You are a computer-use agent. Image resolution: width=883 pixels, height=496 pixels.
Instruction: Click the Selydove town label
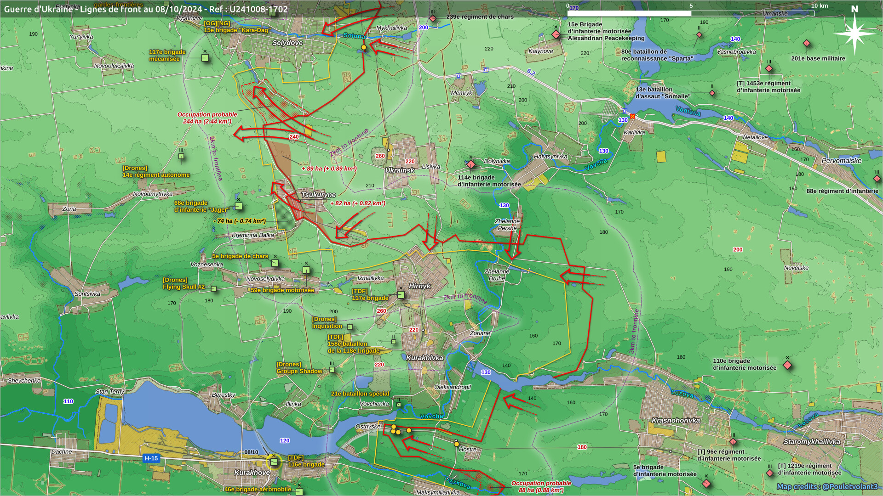click(x=287, y=43)
